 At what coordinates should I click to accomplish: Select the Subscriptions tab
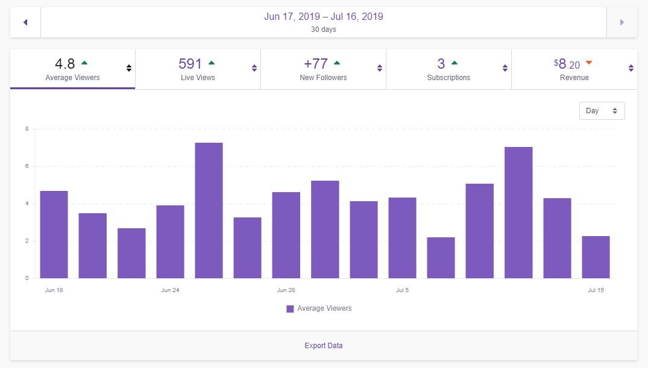[x=449, y=69]
